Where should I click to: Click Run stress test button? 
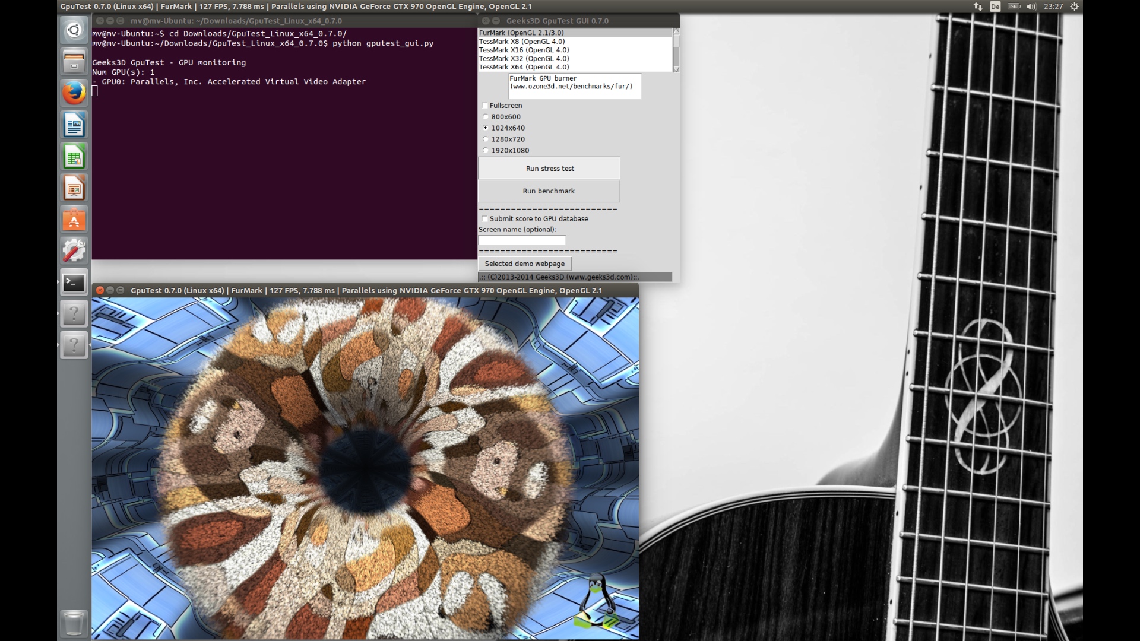pyautogui.click(x=549, y=169)
